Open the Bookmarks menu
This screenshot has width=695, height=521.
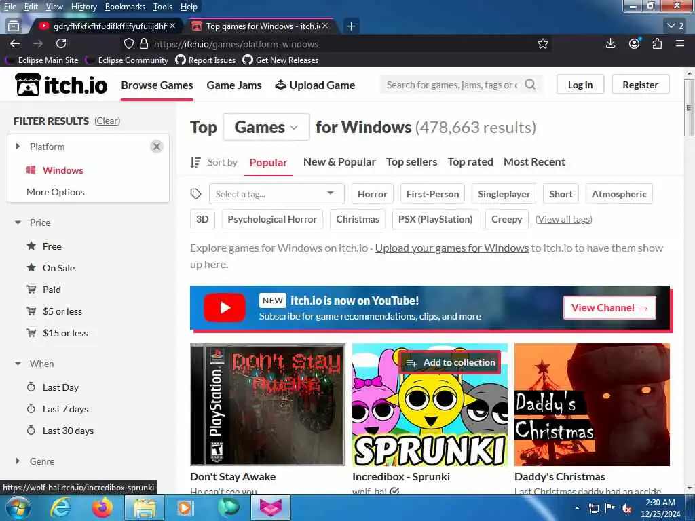125,7
